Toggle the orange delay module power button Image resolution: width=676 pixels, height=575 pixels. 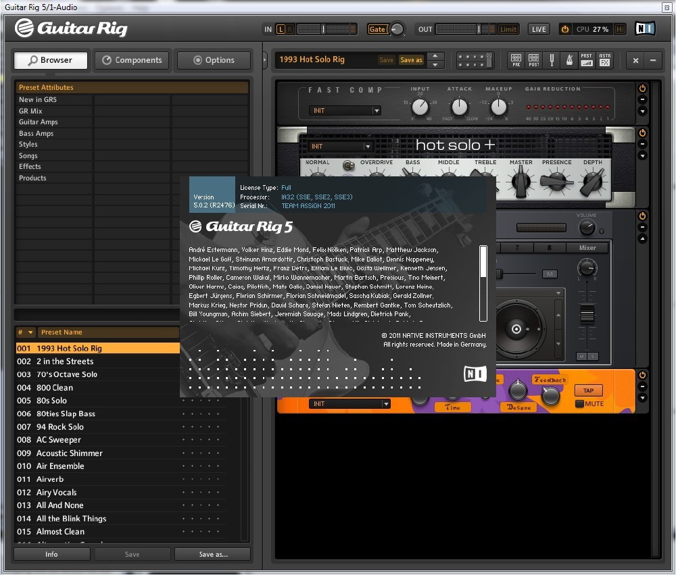click(642, 375)
